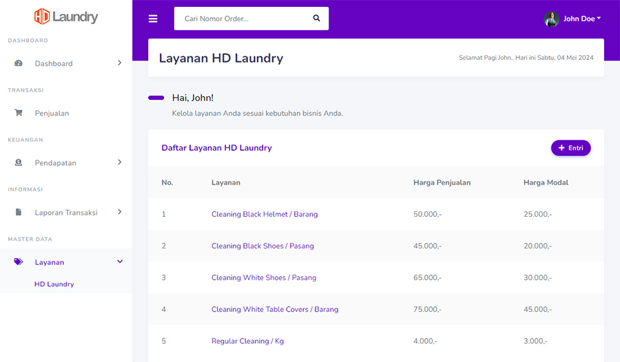Click the Harga Penjualan column header
Screen dimensions: 620x362
[442, 182]
